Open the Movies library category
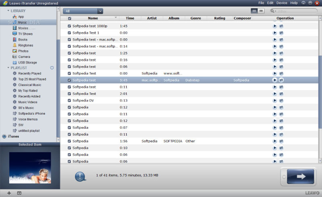The width and height of the screenshot is (322, 197). [23, 28]
